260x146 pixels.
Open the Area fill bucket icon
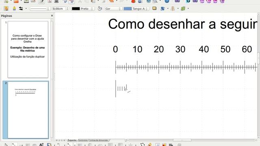[100, 9]
